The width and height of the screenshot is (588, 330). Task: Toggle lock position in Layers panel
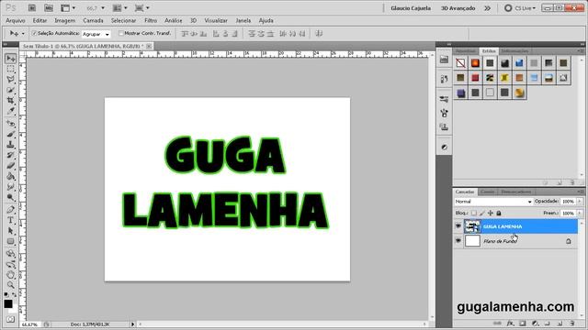[x=491, y=213]
